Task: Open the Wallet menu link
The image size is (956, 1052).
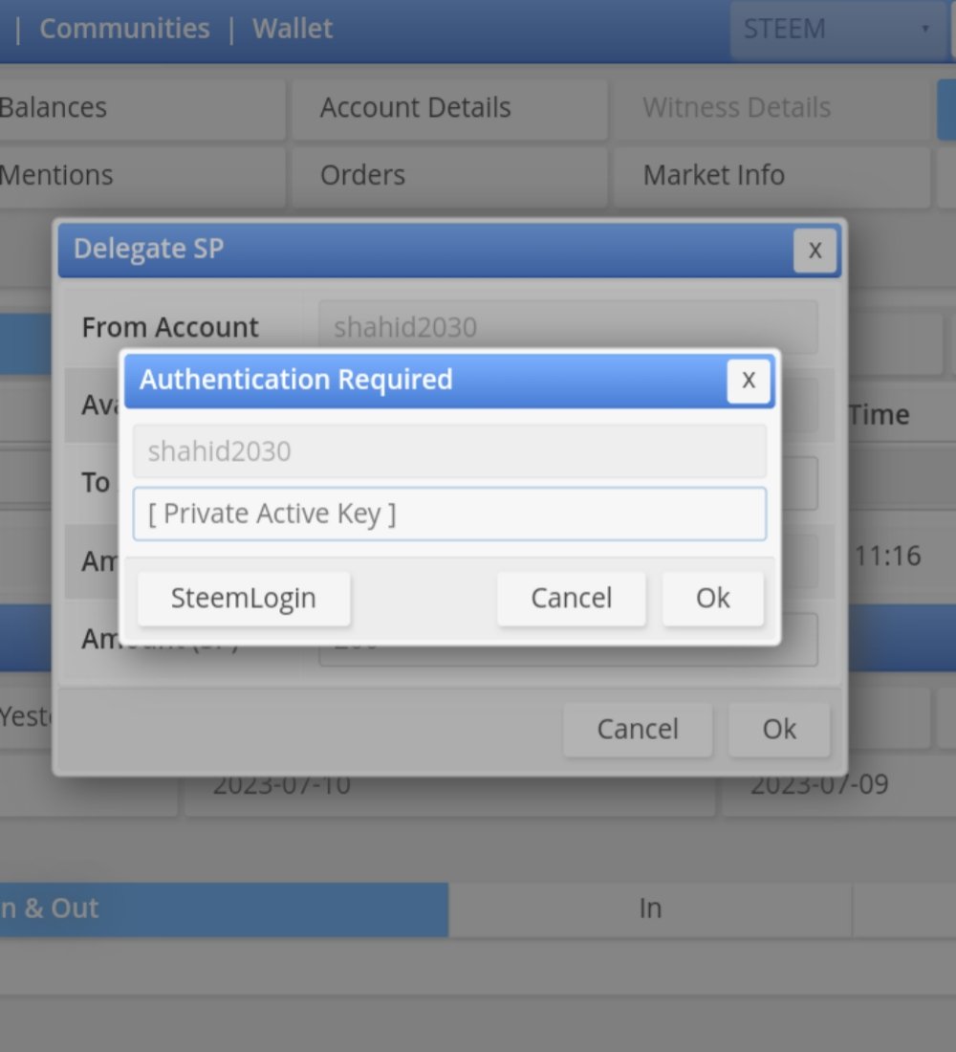Action: 293,29
